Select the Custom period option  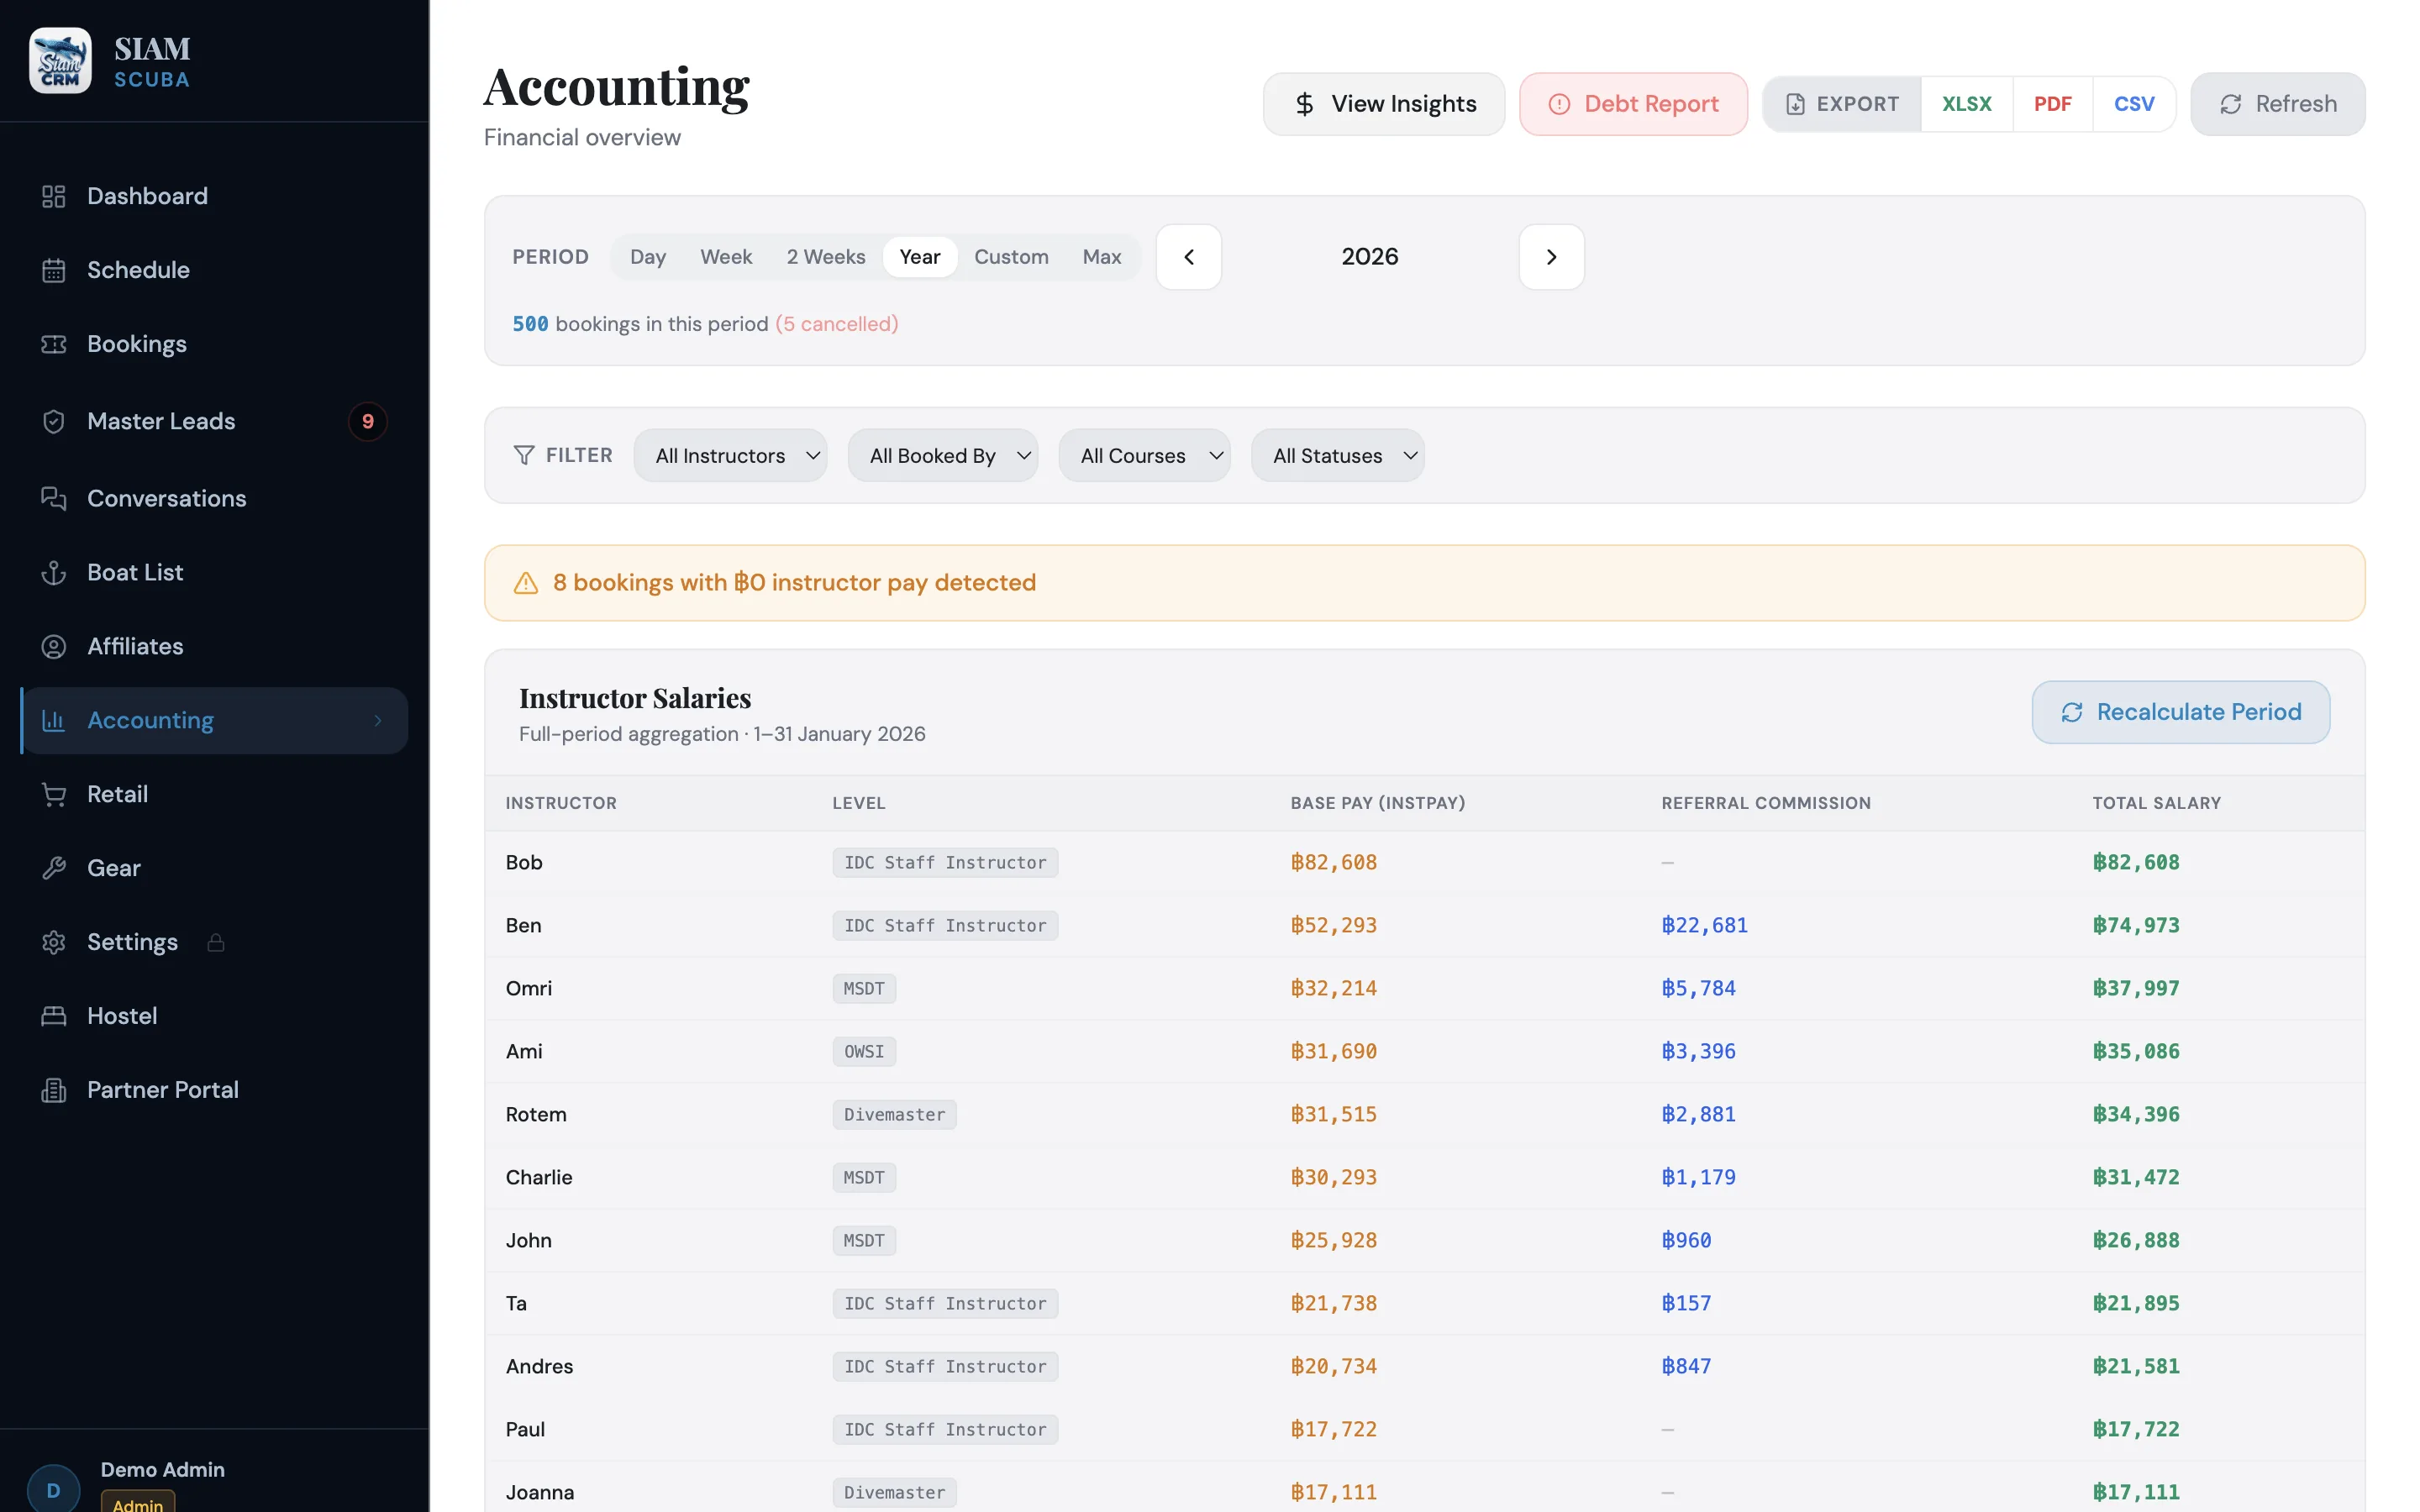(x=1011, y=257)
